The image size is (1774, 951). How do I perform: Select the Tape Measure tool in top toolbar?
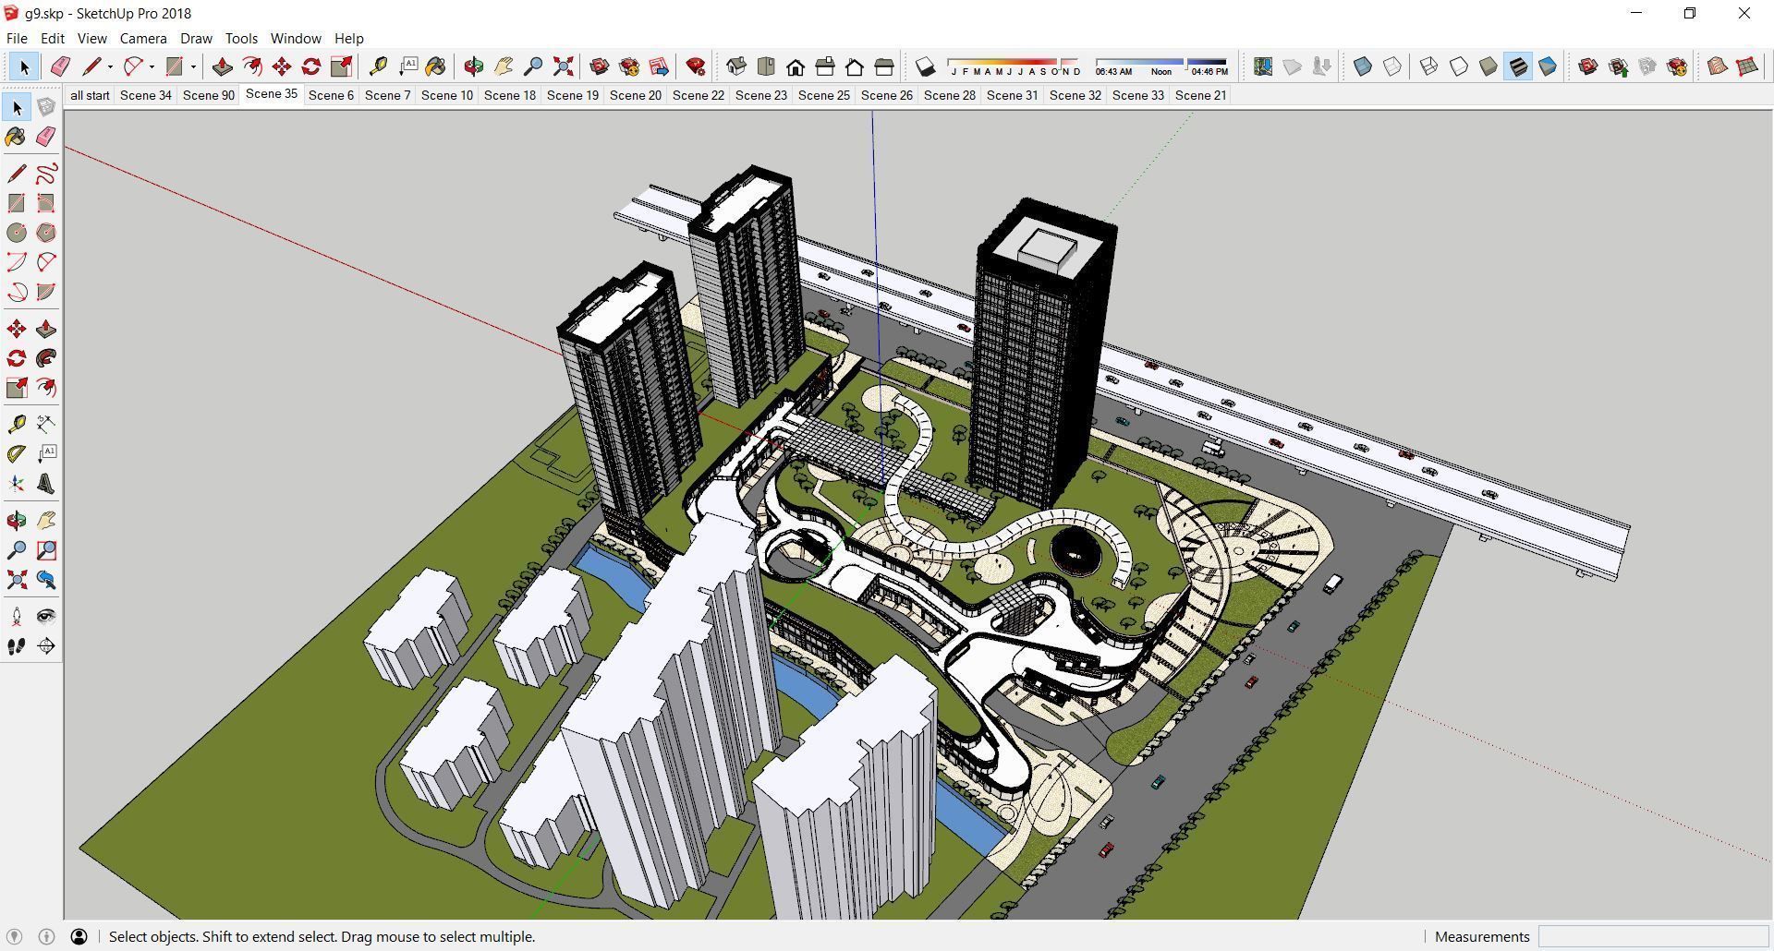point(378,66)
